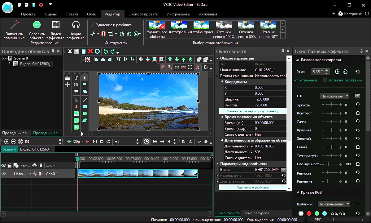The height and width of the screenshot is (223, 371).
Task: Add audio object with green music icon
Action: pos(76,121)
